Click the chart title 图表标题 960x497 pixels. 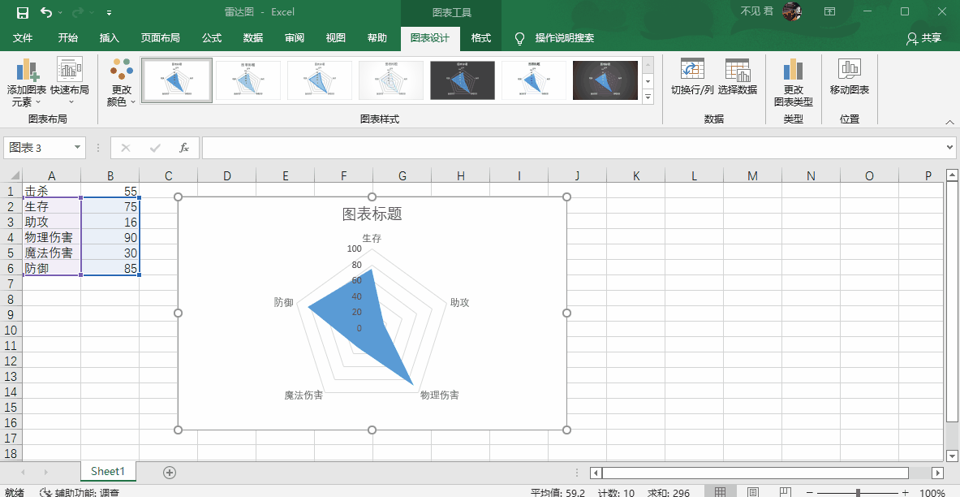[x=372, y=214]
